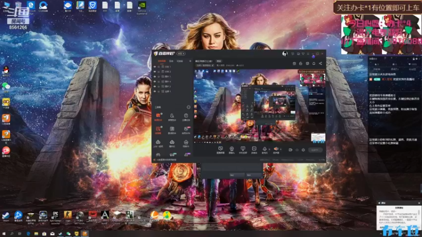This screenshot has height=237, width=422.
Task: Click the toolbox edit circle icon
Action: (x=188, y=107)
